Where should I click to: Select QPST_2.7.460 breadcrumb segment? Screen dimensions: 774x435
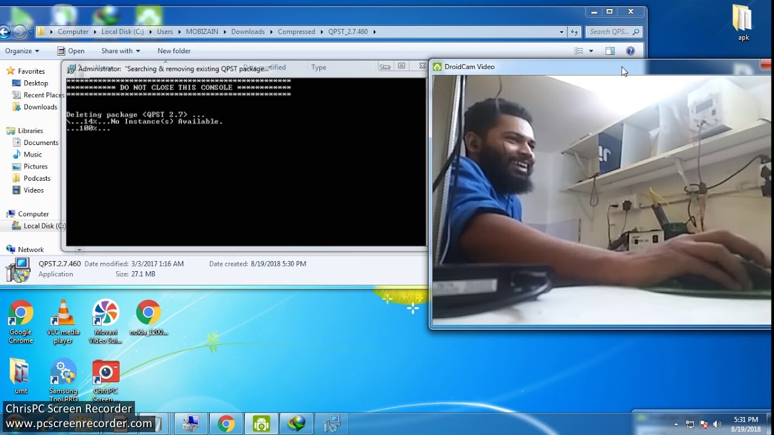tap(348, 31)
